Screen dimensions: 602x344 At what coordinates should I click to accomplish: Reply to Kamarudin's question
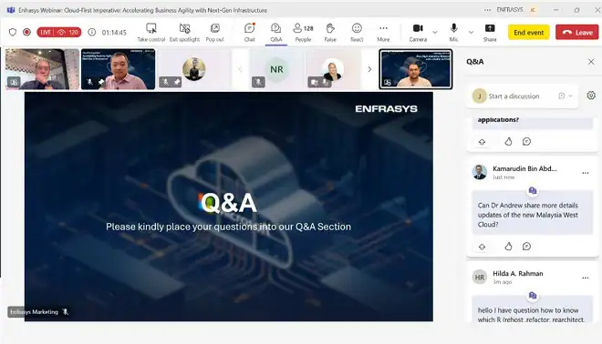pos(527,247)
